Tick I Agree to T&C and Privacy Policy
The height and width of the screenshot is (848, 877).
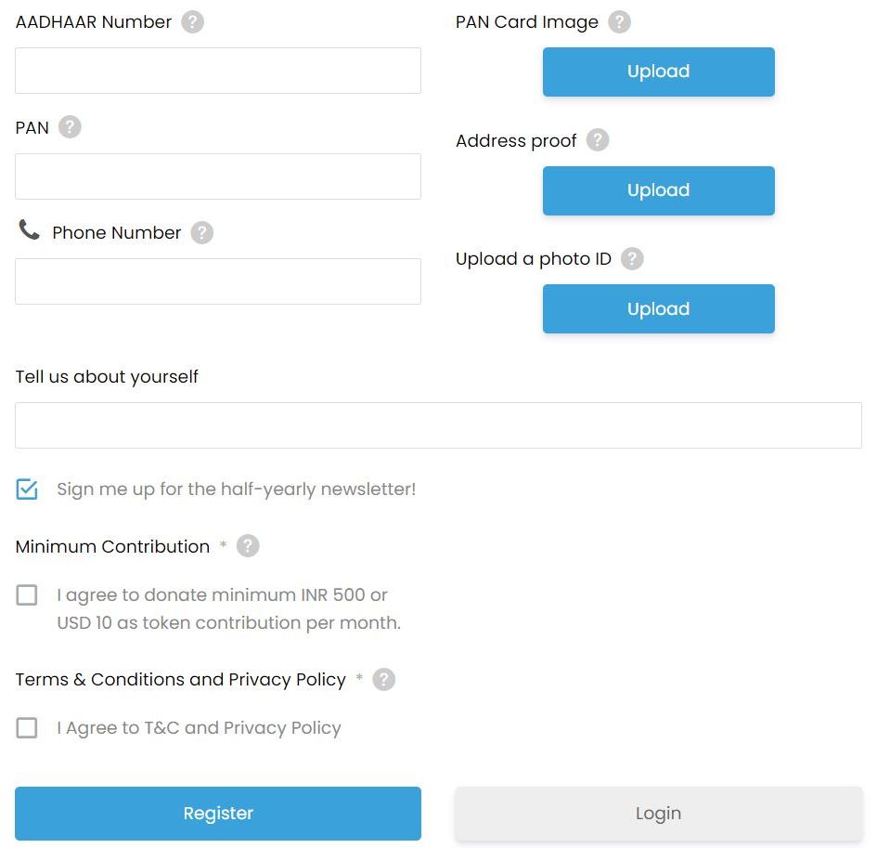point(27,727)
